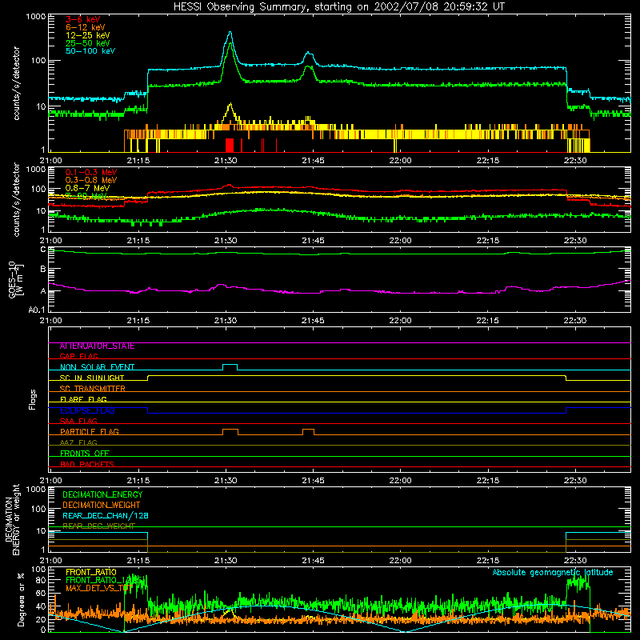Select the 3-6 keV legend label
This screenshot has height=640, width=640.
[82, 19]
